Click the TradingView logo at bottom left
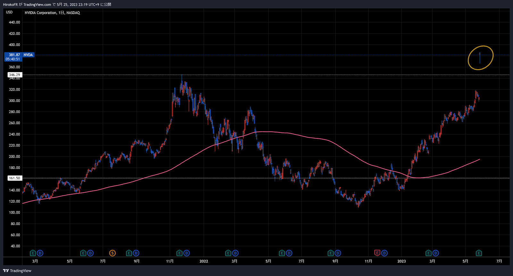Image resolution: width=513 pixels, height=276 pixels. click(x=17, y=271)
